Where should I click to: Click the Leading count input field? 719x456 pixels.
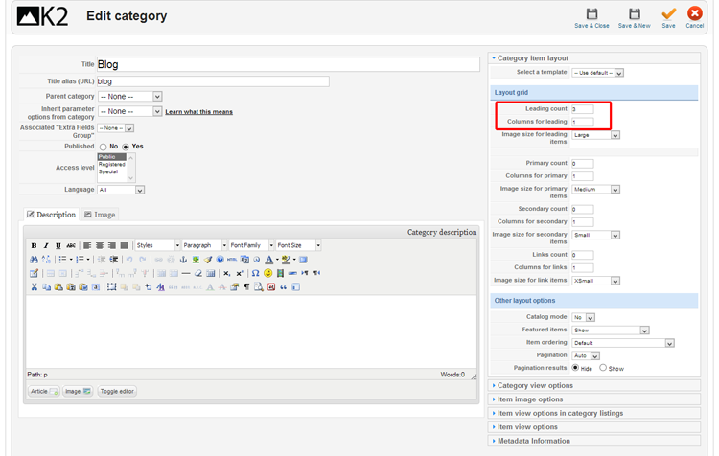click(x=582, y=109)
